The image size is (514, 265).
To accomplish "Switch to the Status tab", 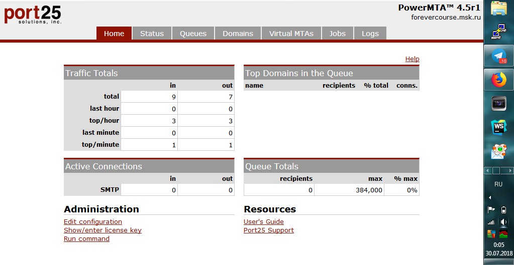I will (152, 34).
